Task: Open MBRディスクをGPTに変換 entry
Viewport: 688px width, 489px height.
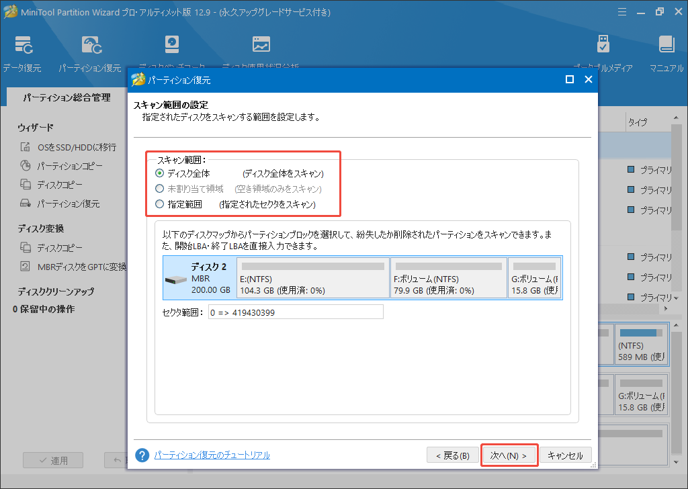Action: (x=82, y=267)
